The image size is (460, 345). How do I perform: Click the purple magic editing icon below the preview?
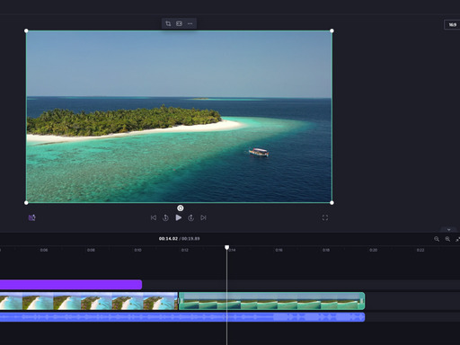coord(31,217)
